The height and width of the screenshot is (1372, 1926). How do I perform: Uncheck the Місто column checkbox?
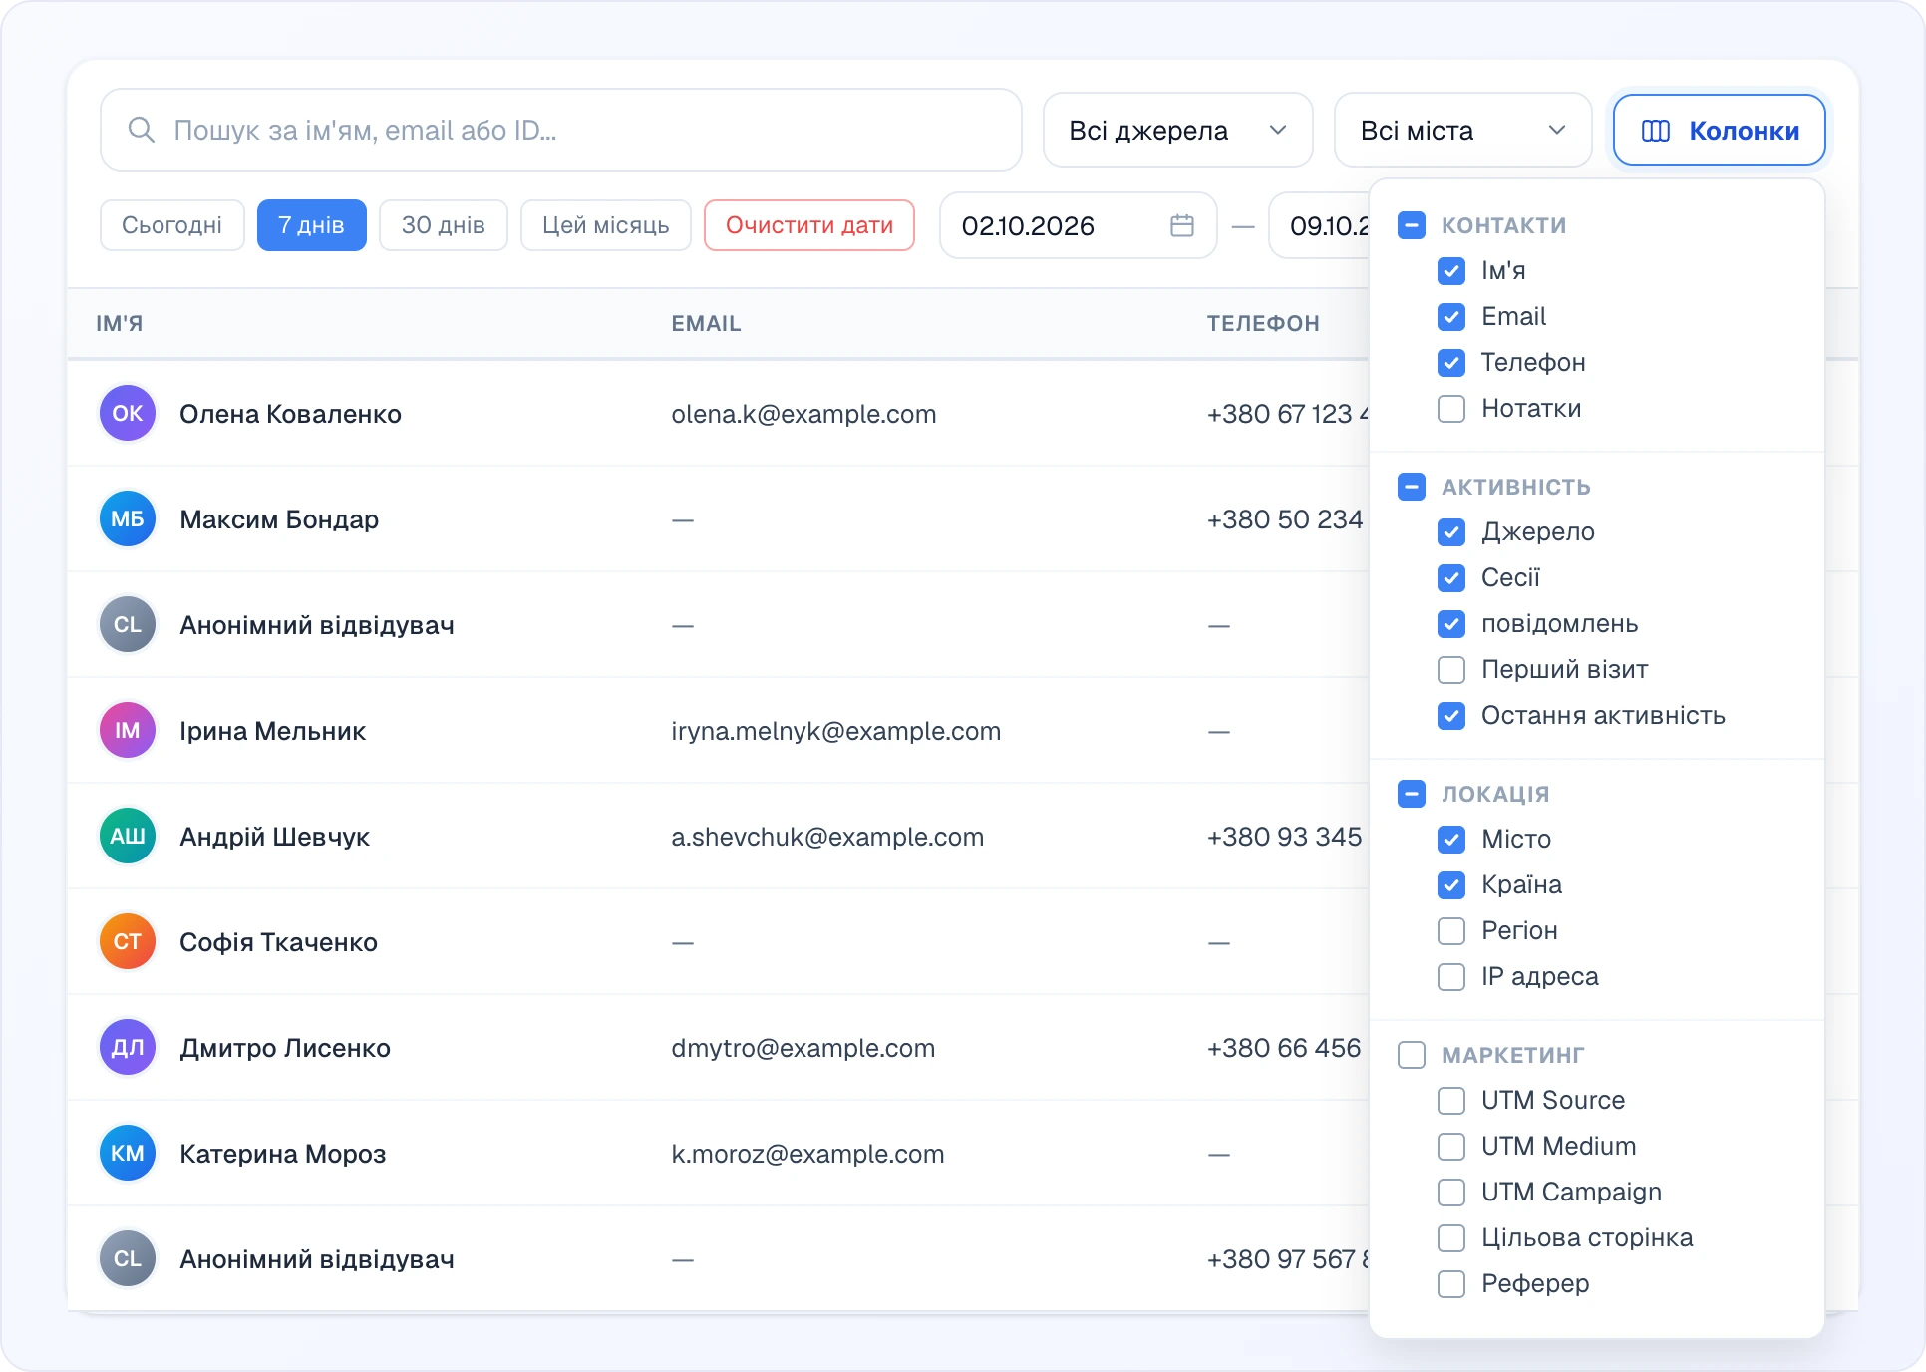(x=1451, y=840)
